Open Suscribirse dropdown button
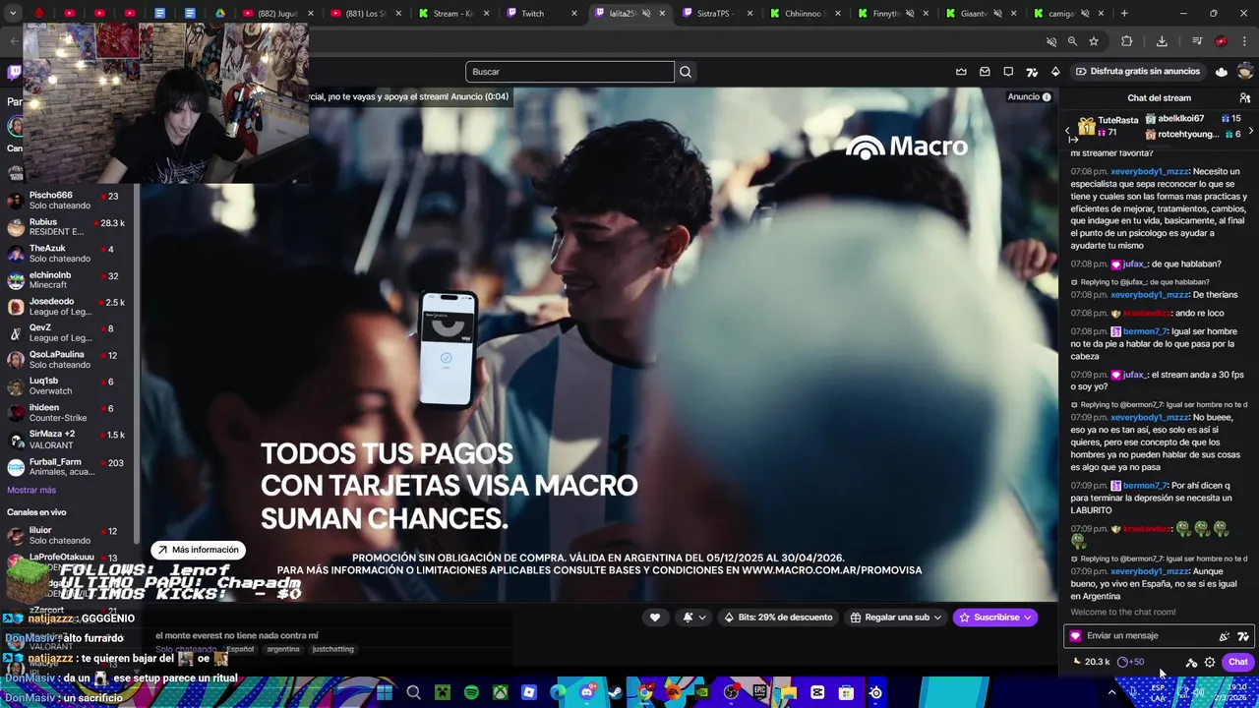 click(x=995, y=618)
